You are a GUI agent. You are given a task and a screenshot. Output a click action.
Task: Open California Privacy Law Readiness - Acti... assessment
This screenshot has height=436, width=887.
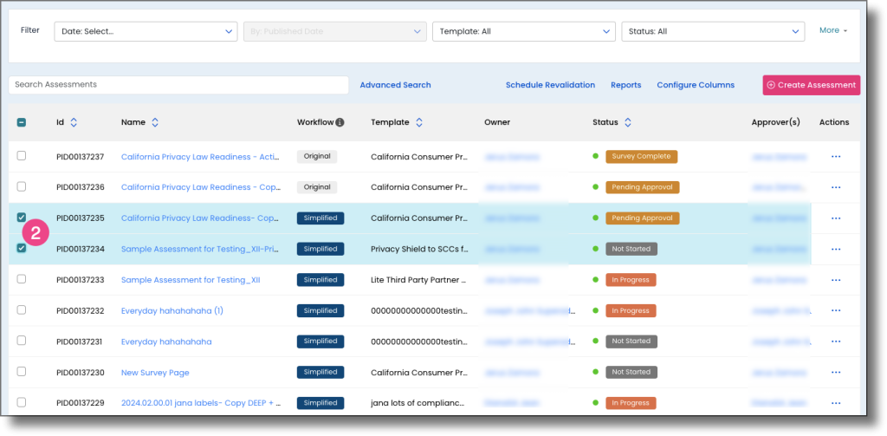[200, 157]
